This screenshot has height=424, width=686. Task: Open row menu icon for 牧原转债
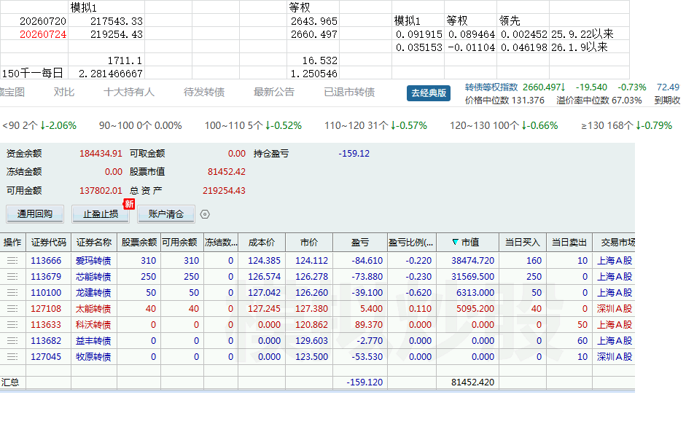(x=12, y=357)
